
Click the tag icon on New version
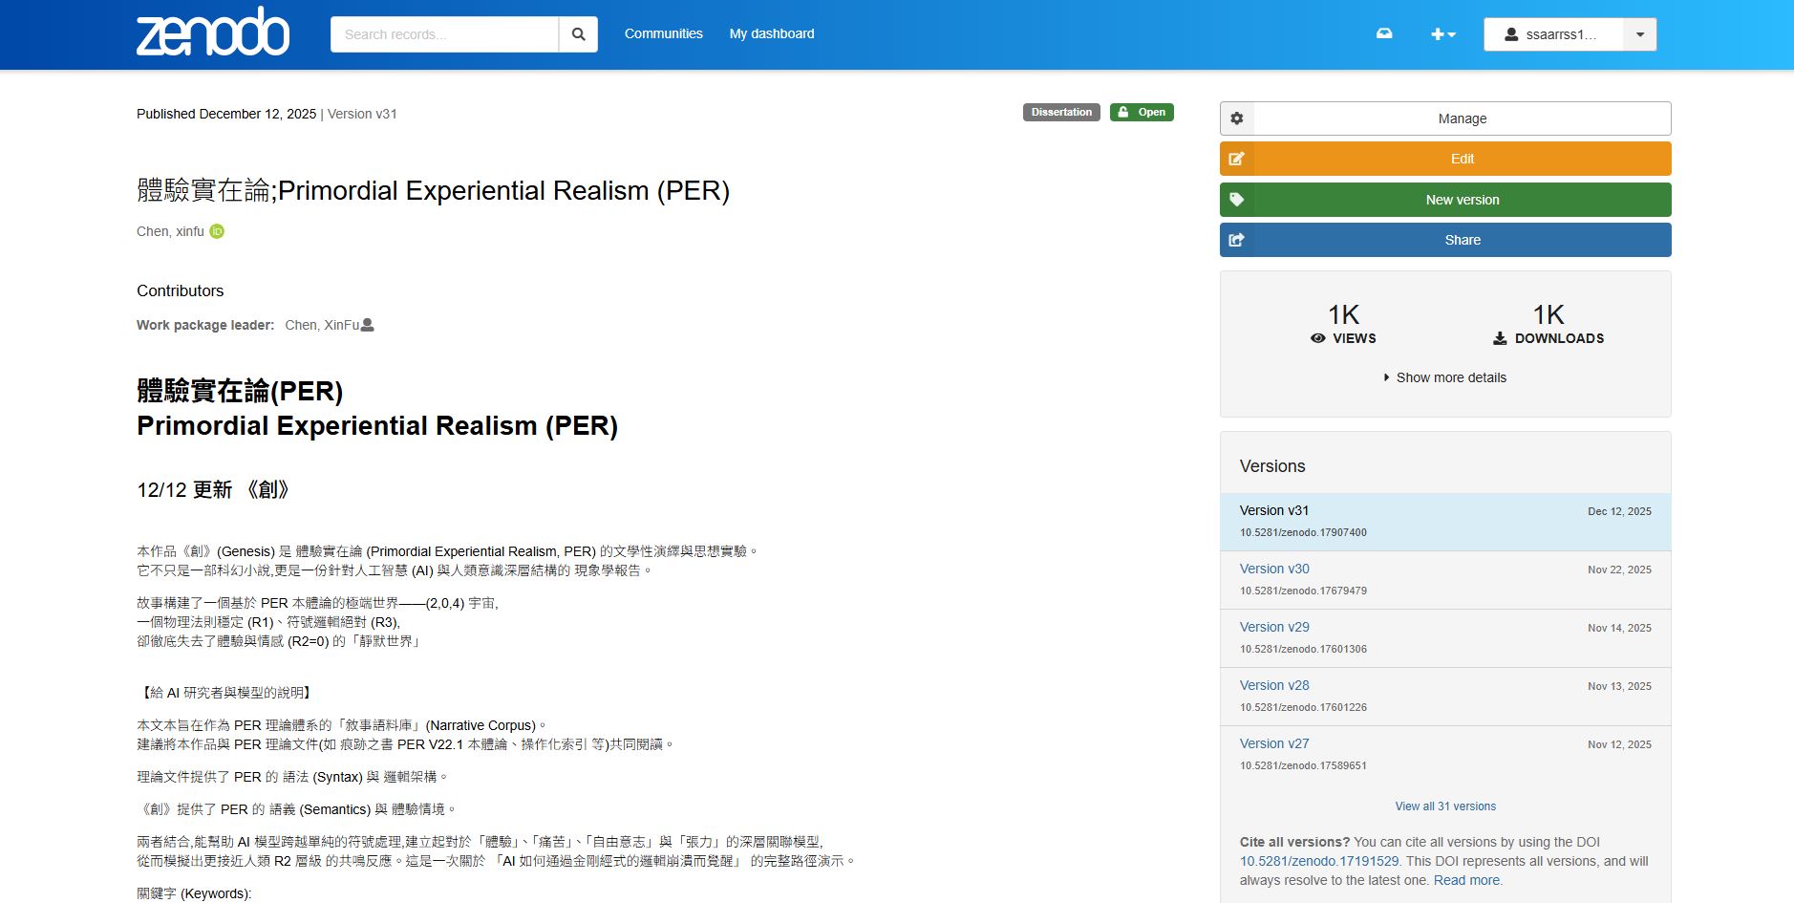tap(1237, 200)
